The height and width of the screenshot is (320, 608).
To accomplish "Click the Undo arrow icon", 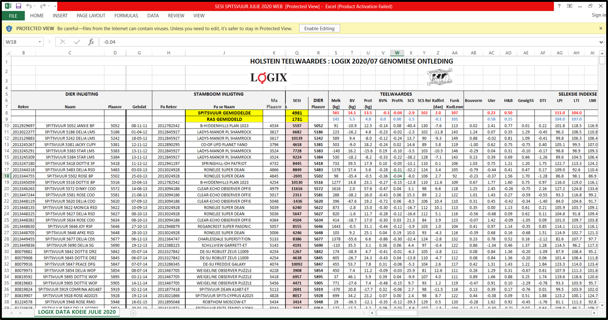I will (x=29, y=6).
